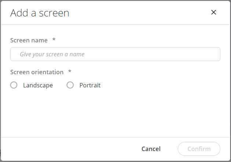Screen dimensions: 231x162
Task: Click the asterisk beside Screen name
Action: (x=54, y=40)
